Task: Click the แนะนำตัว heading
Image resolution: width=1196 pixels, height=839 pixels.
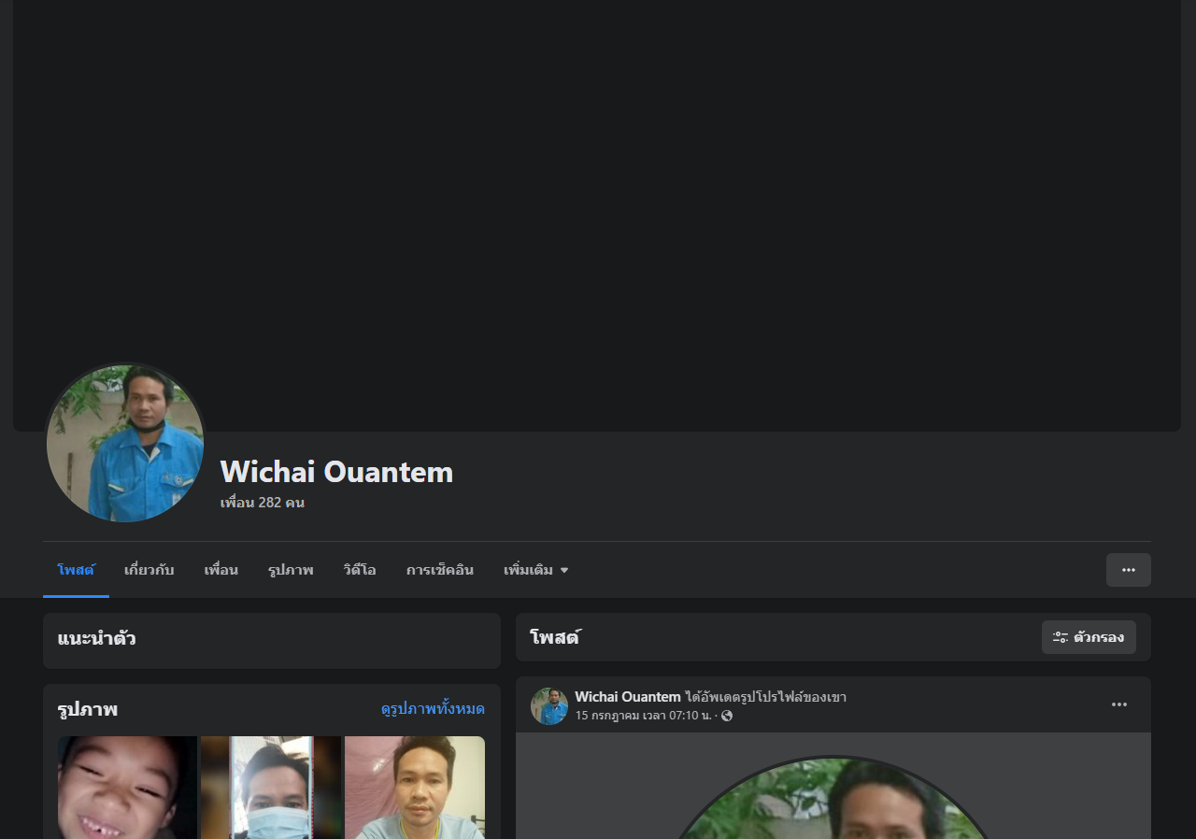Action: (x=96, y=639)
